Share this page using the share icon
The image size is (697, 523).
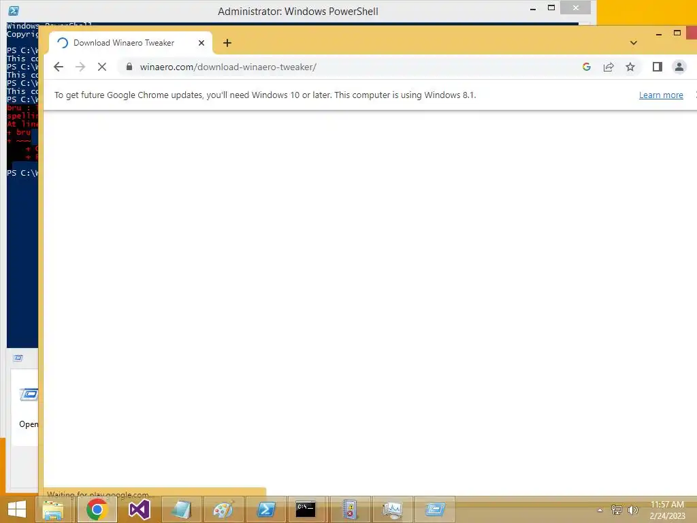tap(608, 67)
